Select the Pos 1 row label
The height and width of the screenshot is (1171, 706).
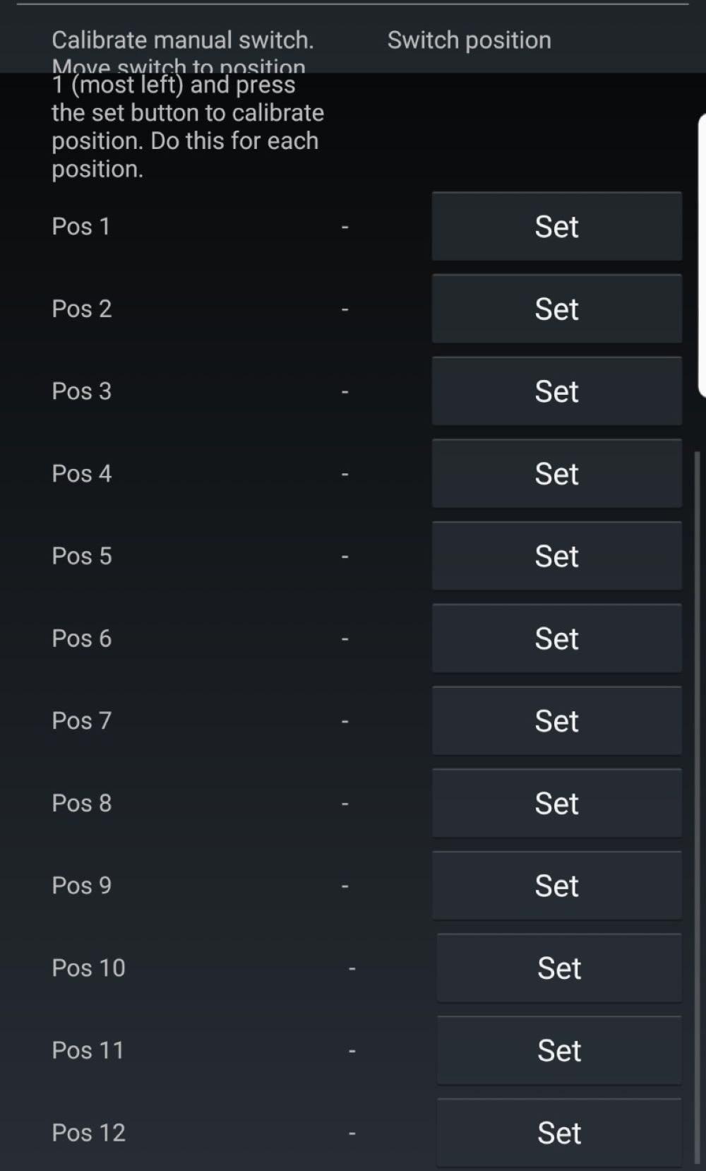[81, 227]
